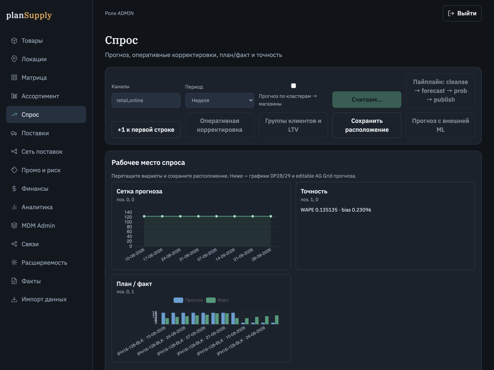494x370 pixels.
Task: Click the Спрос page heading
Action: point(121,40)
